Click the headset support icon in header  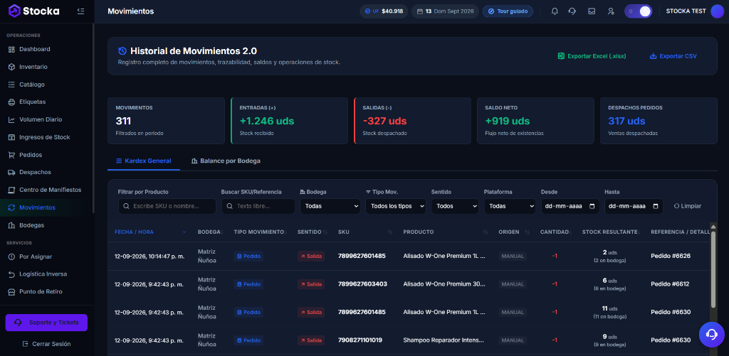(x=573, y=11)
